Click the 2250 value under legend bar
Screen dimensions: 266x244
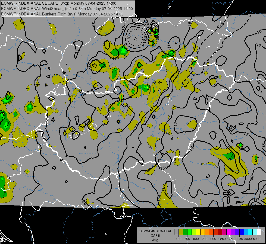(239, 239)
